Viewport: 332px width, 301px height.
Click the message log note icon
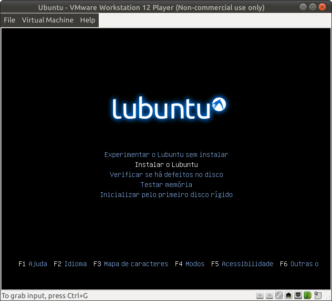click(x=318, y=295)
